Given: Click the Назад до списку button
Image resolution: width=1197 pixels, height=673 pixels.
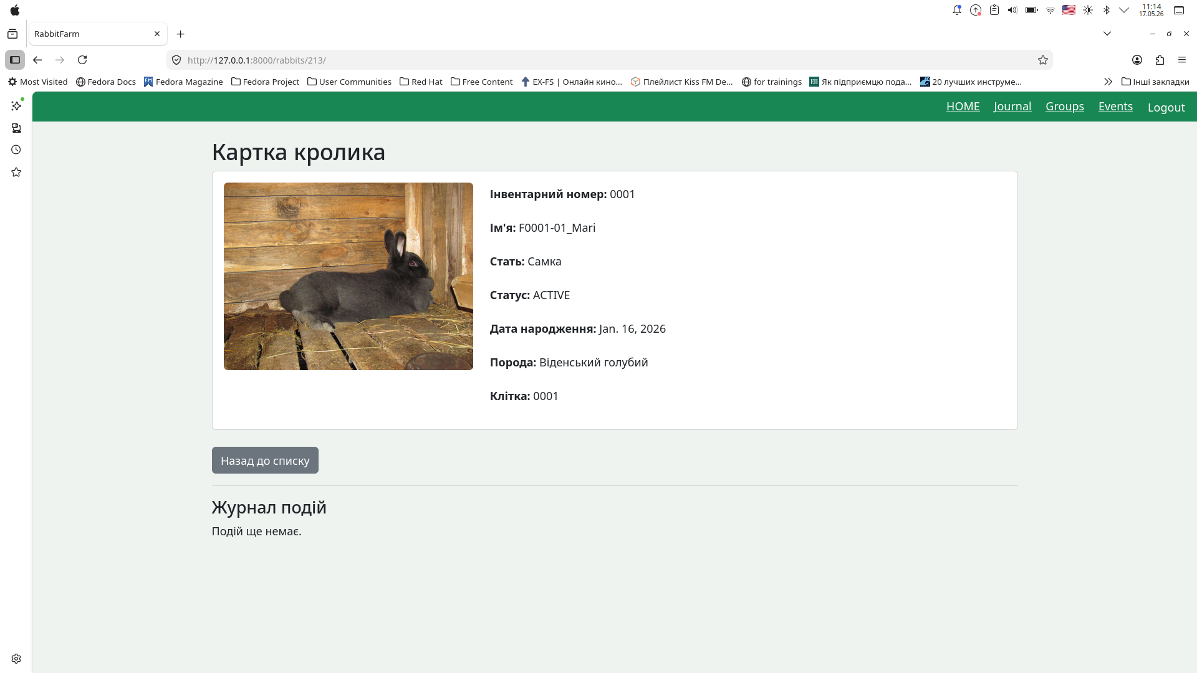Looking at the screenshot, I should pyautogui.click(x=265, y=461).
